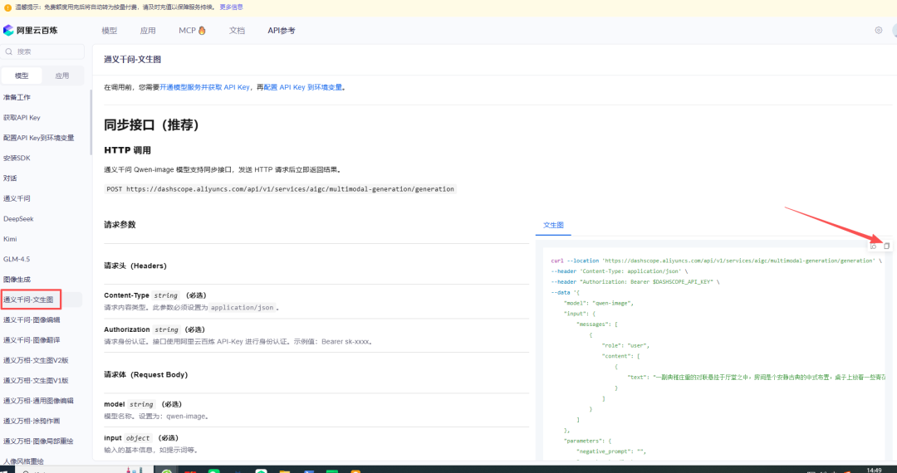This screenshot has width=897, height=473.
Task: Click the taskbar clock showing 14:49
Action: point(874,471)
